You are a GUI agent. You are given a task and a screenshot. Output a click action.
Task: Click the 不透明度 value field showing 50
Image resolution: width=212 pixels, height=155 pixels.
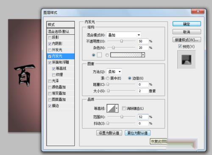pos(143,41)
